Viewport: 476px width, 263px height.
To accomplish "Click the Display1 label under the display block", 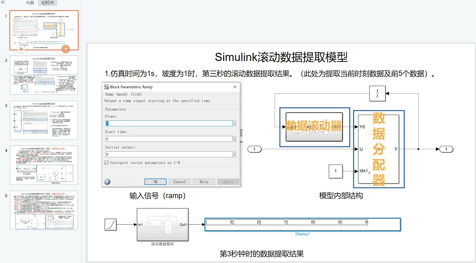I will (302, 234).
